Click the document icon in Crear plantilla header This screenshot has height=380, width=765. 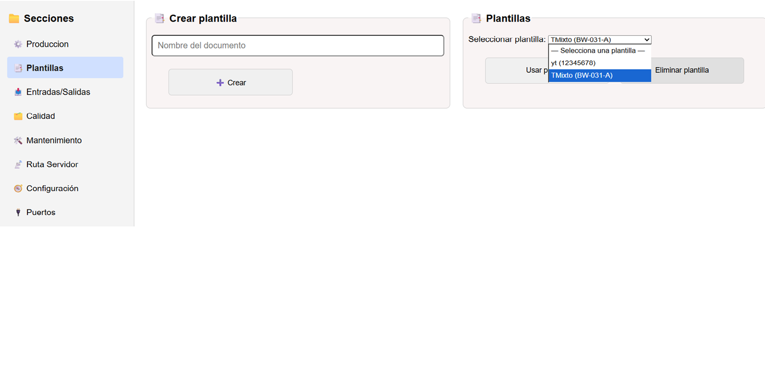pyautogui.click(x=159, y=17)
